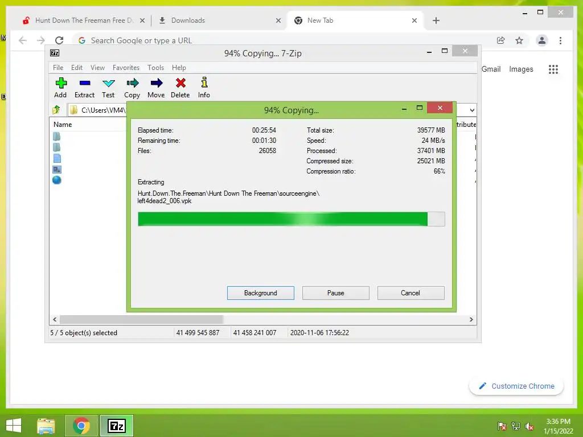Viewport: 583px width, 437px height.
Task: Pause the copying operation
Action: pos(336,293)
